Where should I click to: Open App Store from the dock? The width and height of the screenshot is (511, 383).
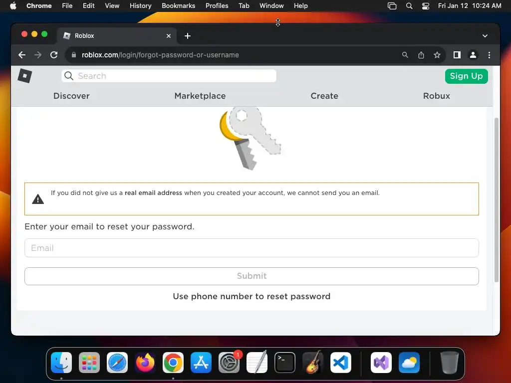click(x=201, y=363)
